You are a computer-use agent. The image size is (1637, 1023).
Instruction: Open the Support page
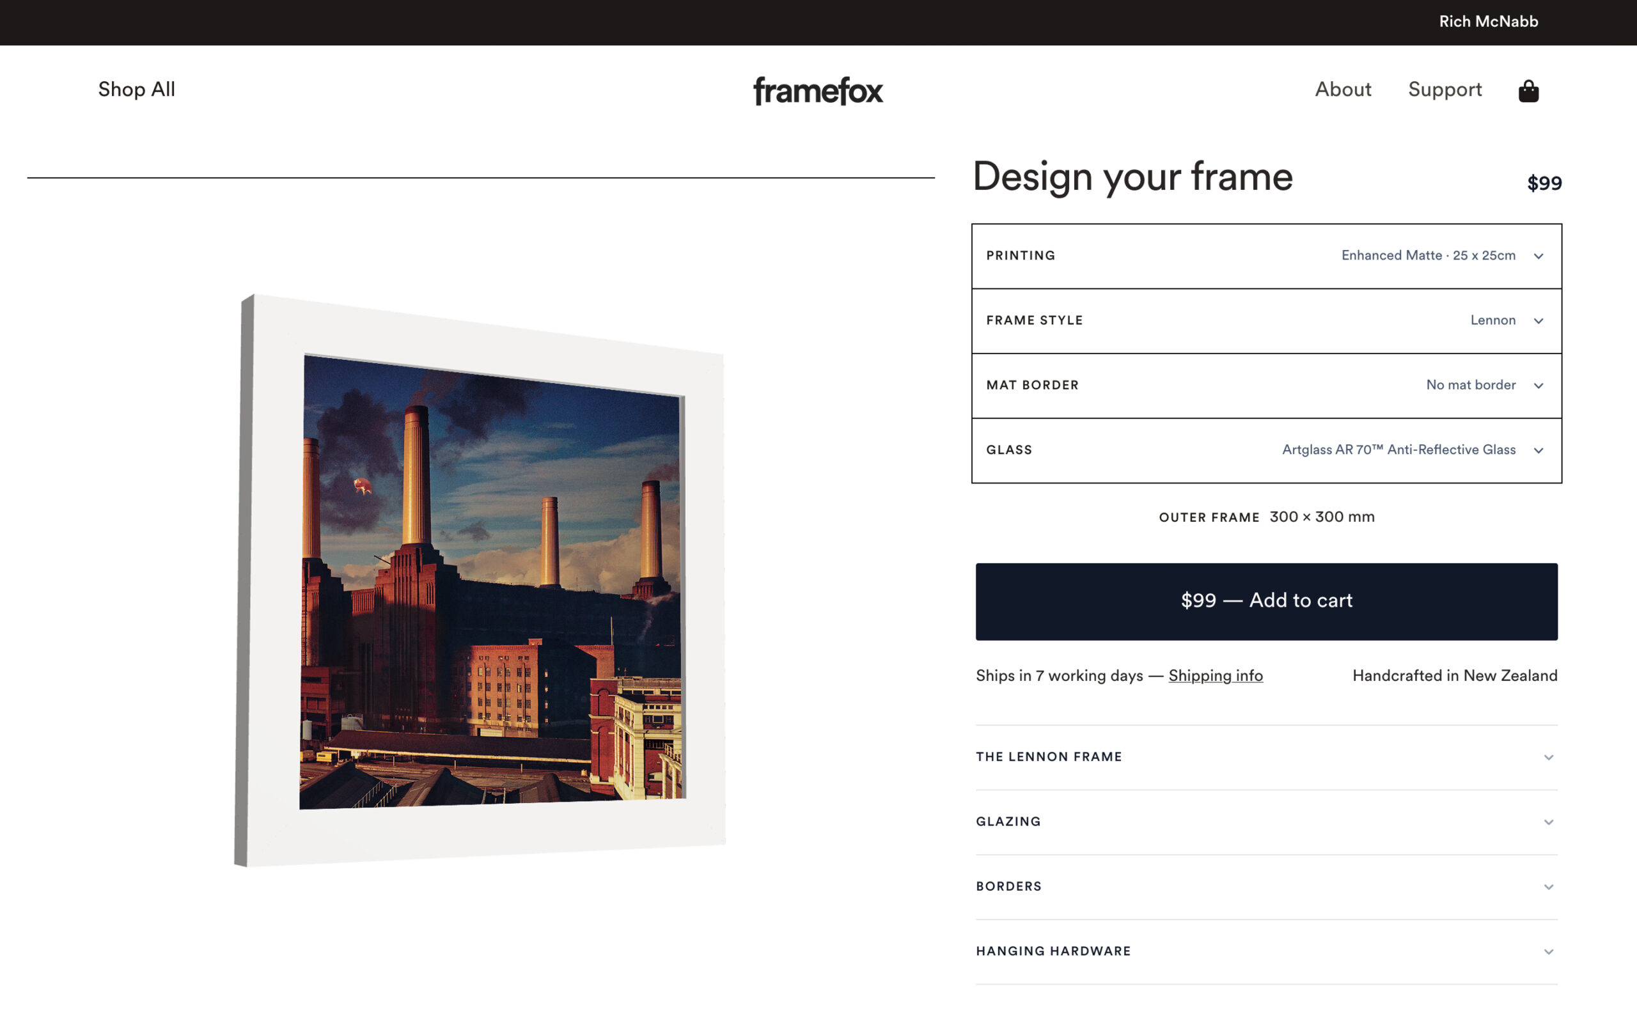(1445, 90)
